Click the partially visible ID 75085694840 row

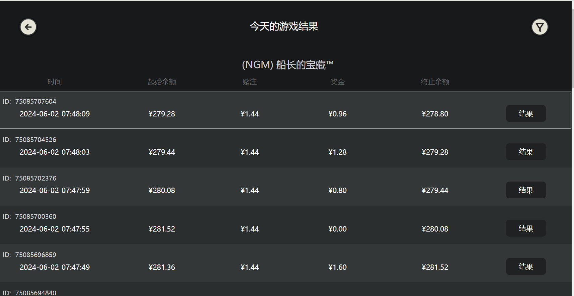click(36, 293)
